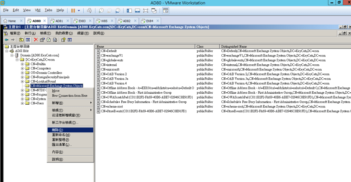Click the red X delete toolbar icon

[36, 40]
